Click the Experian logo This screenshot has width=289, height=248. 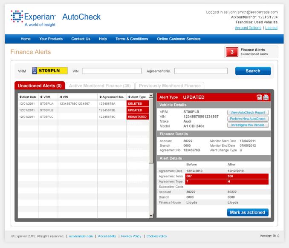click(33, 18)
